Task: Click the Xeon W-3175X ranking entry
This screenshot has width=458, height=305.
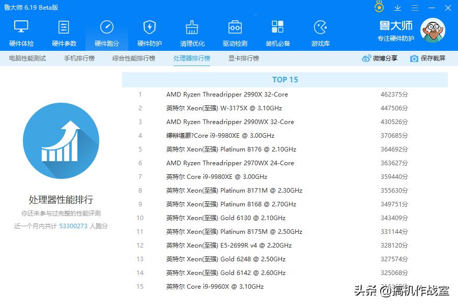Action: click(x=224, y=108)
